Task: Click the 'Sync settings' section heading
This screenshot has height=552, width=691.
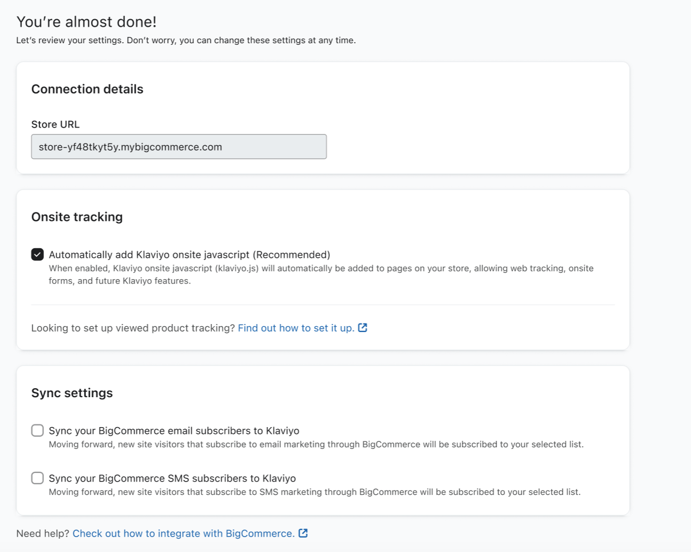Action: point(72,393)
